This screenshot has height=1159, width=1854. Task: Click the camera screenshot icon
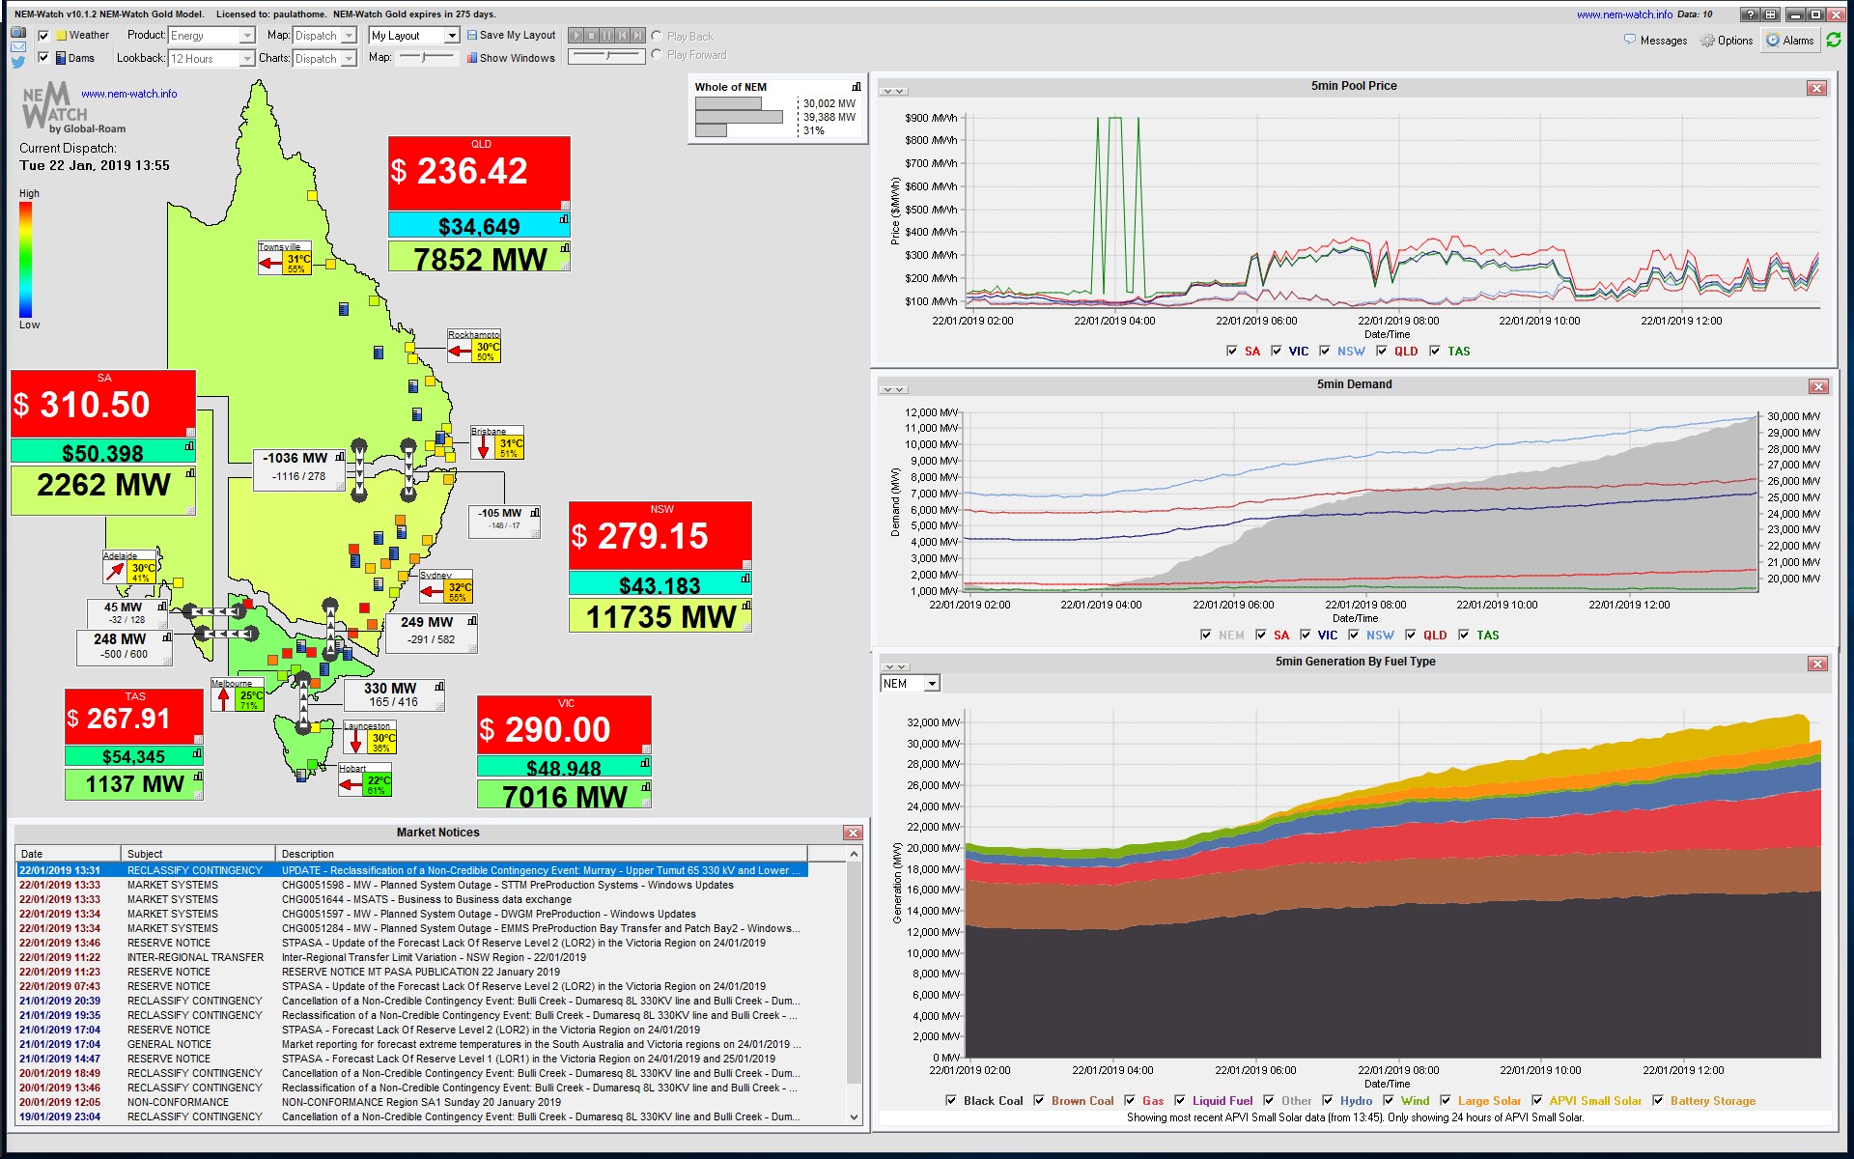(x=16, y=34)
